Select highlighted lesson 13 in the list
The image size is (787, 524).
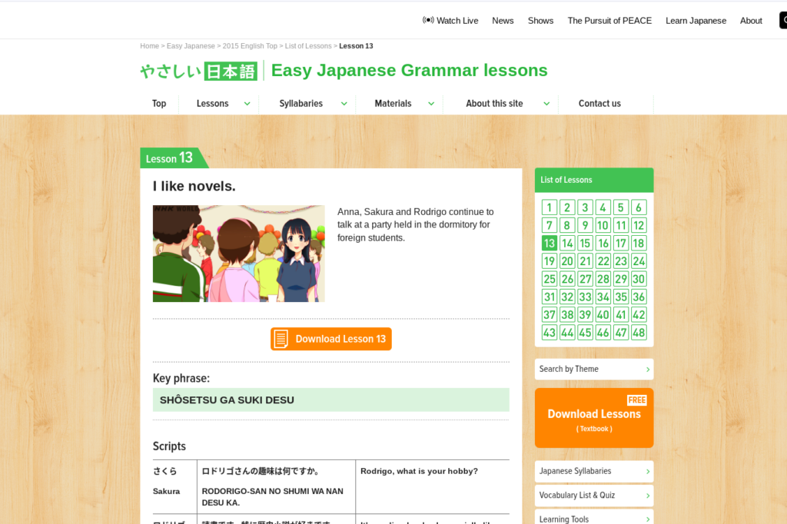tap(549, 244)
